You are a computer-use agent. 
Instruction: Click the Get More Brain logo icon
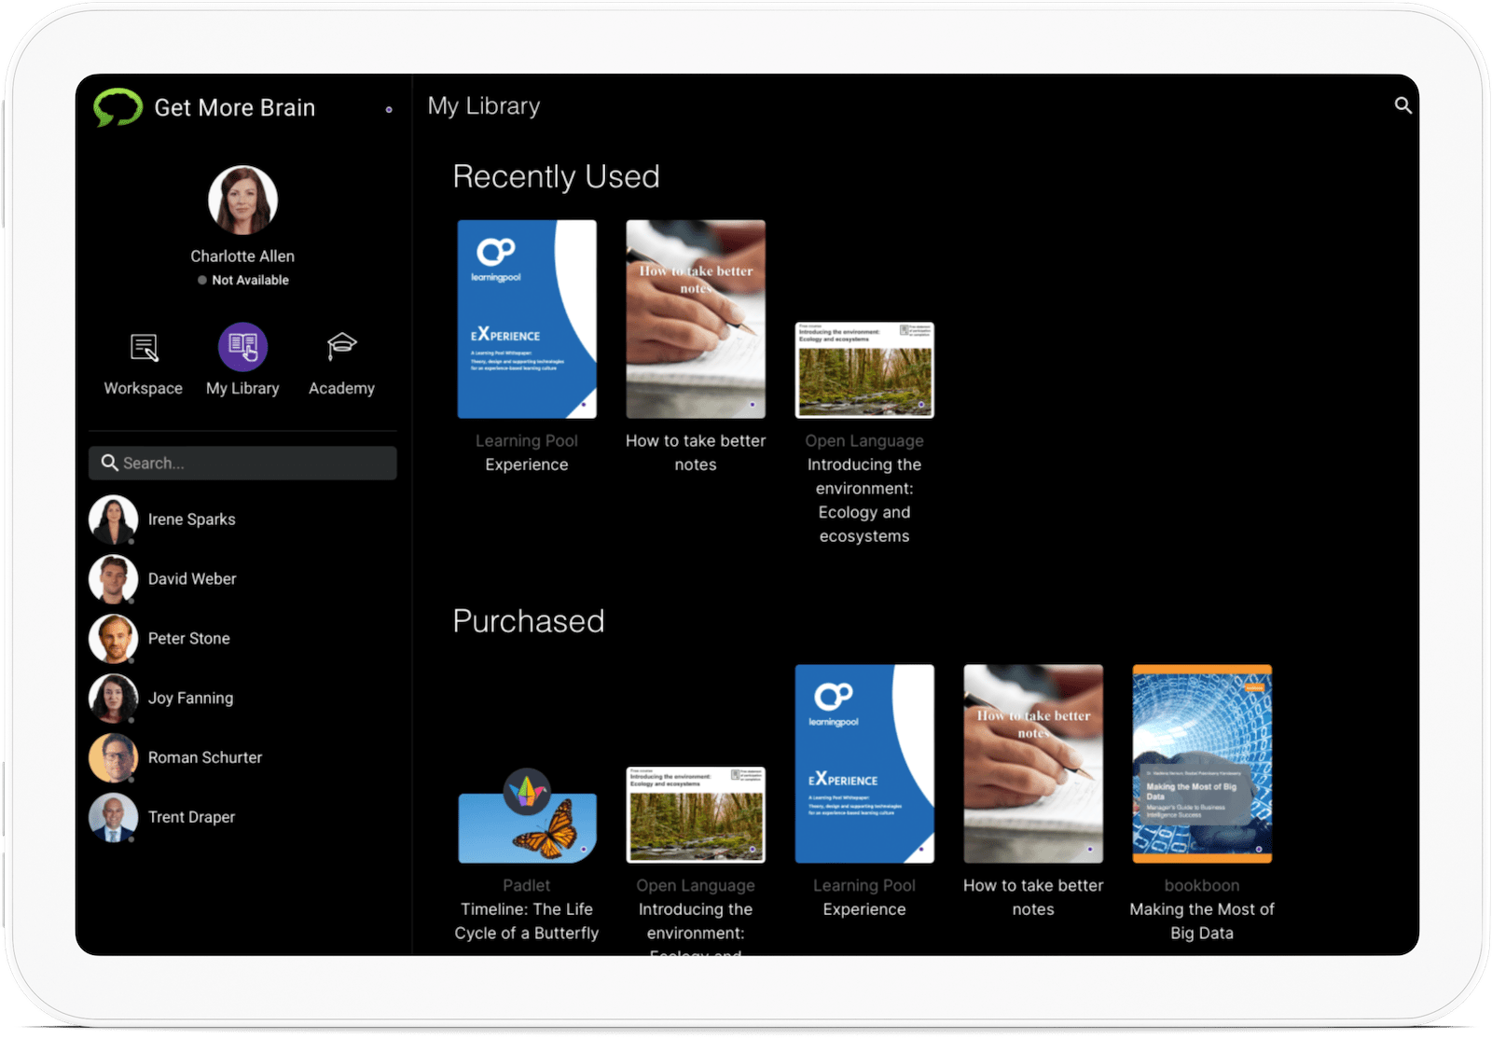[x=117, y=107]
